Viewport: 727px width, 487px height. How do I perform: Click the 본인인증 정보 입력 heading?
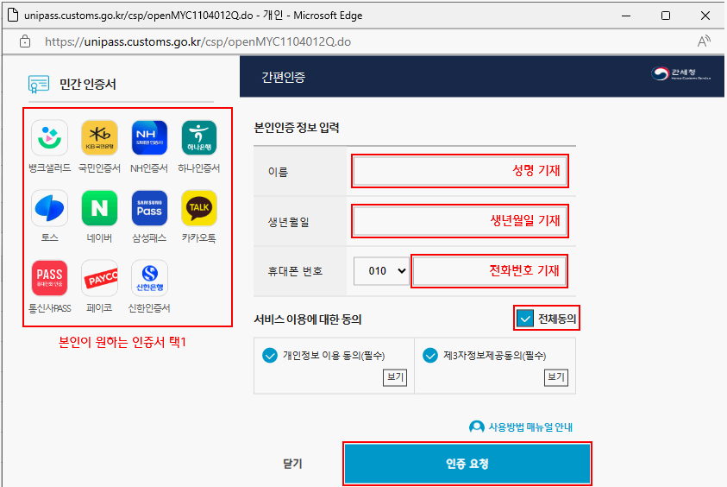297,128
